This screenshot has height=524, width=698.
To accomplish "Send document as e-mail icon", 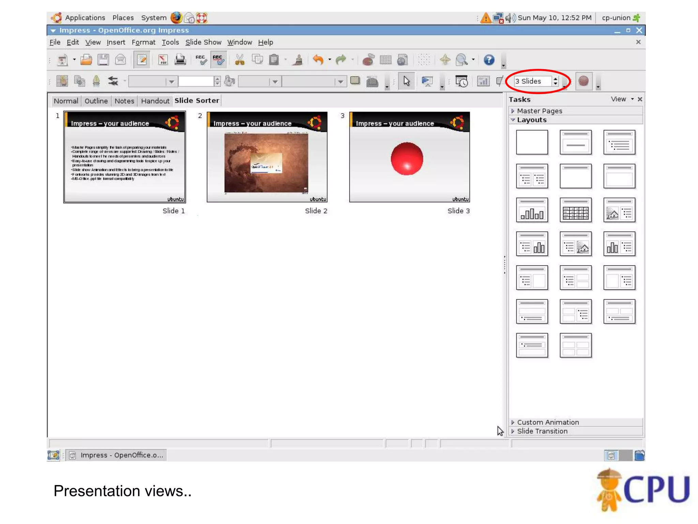I will (x=120, y=60).
